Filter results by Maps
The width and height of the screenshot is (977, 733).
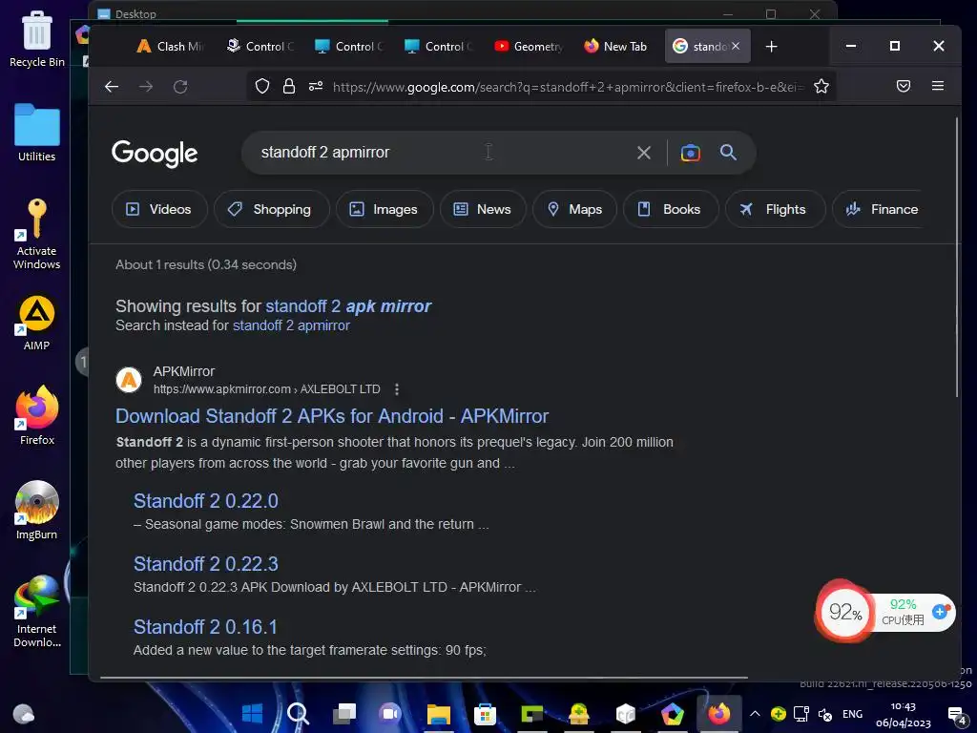click(x=574, y=209)
